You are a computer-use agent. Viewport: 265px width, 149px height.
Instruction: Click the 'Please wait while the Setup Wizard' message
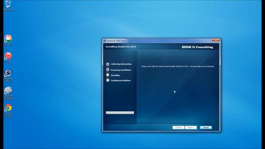[178, 66]
